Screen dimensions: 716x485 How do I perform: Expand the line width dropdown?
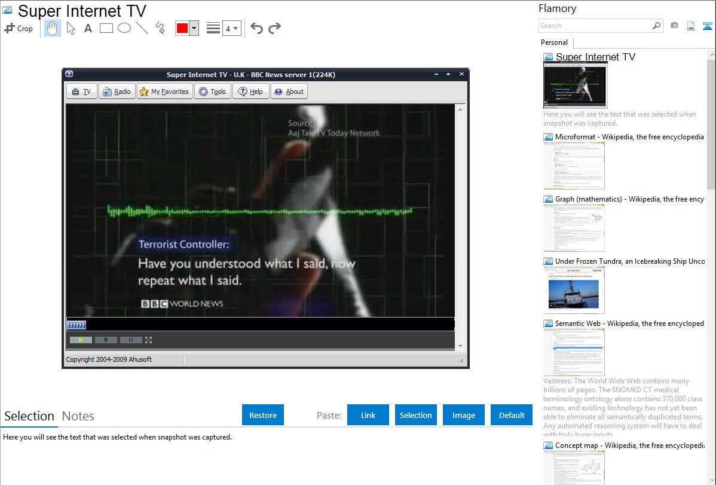[x=232, y=28]
